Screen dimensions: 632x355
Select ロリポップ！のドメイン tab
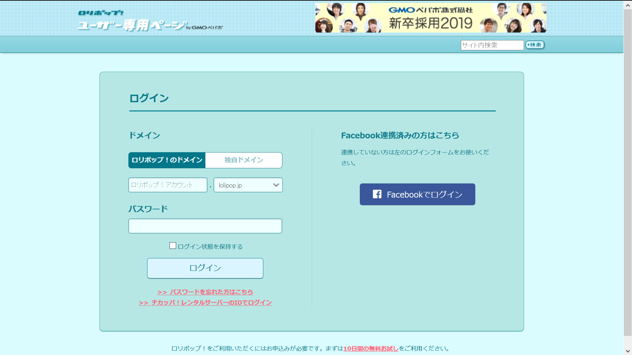(x=167, y=160)
